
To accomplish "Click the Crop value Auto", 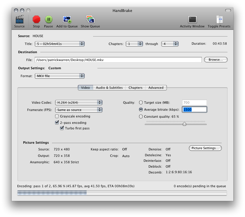I will pyautogui.click(x=126, y=156).
